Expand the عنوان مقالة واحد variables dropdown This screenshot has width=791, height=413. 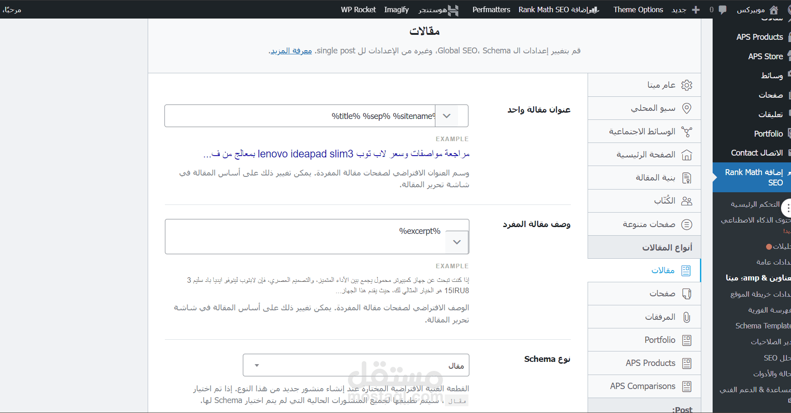(x=447, y=116)
